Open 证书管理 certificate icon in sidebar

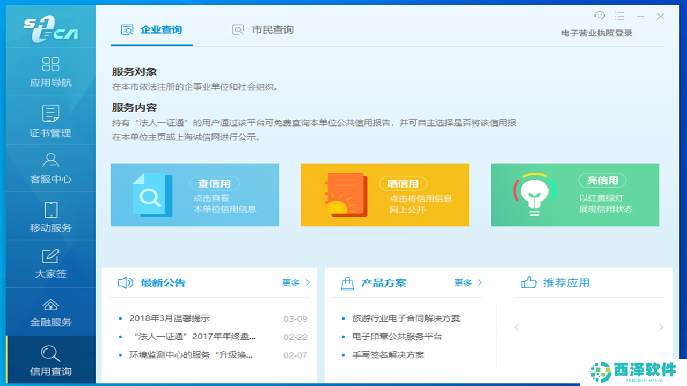tap(50, 114)
